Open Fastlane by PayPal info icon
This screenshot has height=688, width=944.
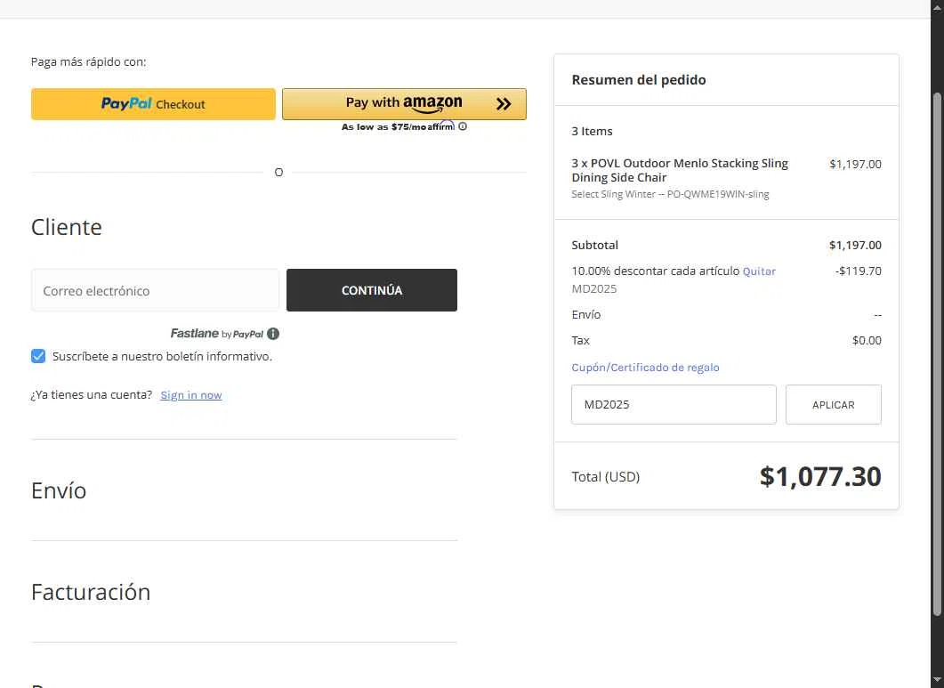273,334
